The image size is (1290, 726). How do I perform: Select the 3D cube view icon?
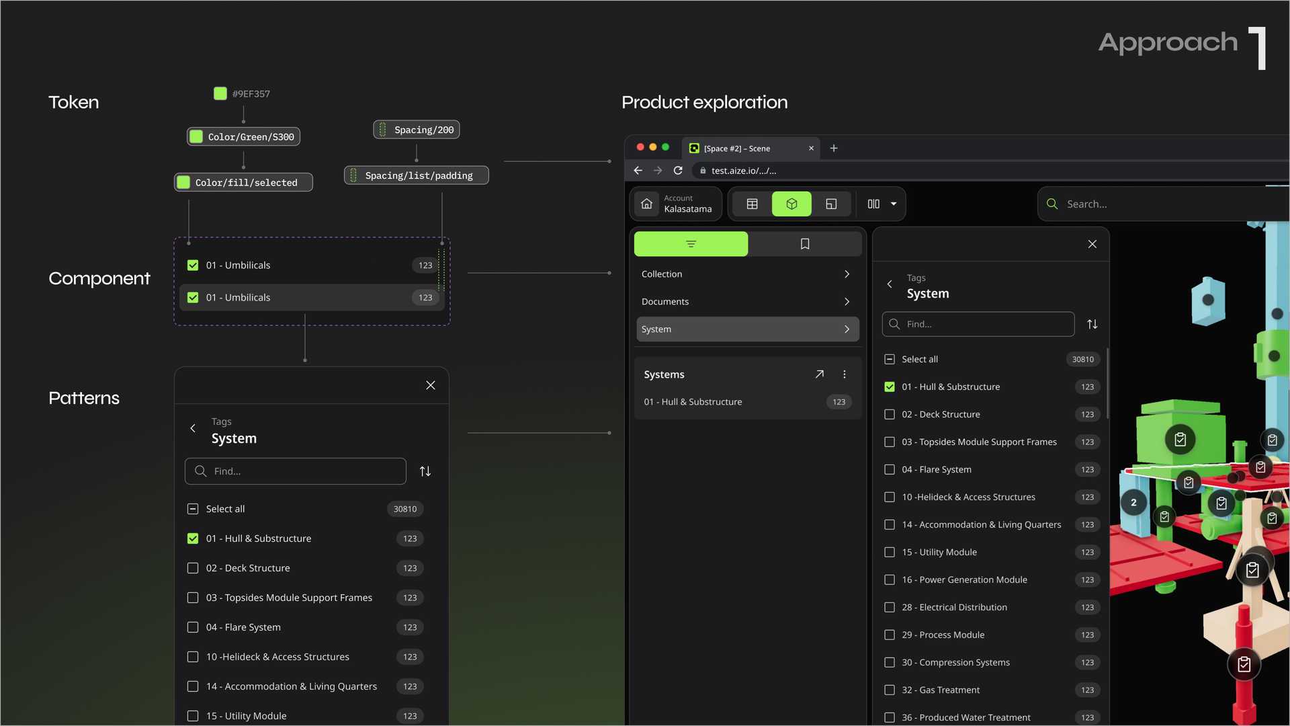pyautogui.click(x=791, y=204)
